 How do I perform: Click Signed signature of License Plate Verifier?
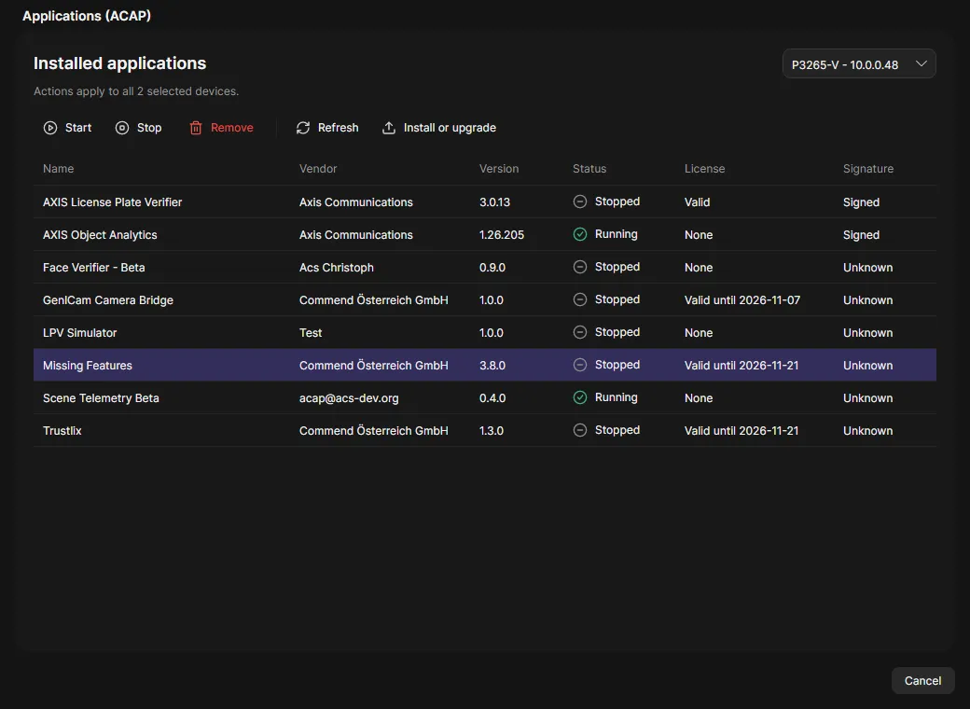tap(861, 202)
